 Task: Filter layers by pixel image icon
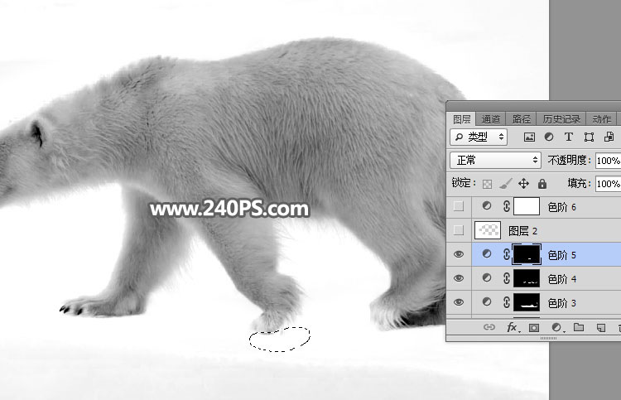[x=529, y=137]
